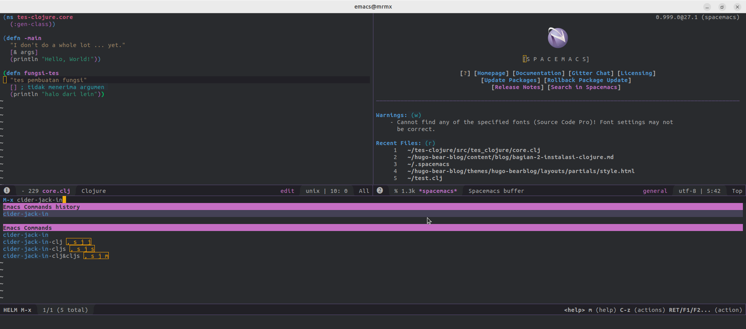
Task: Click 'All' position indicator in left modeline
Action: coord(364,191)
